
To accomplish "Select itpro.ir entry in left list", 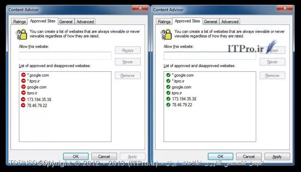I will tap(32, 93).
